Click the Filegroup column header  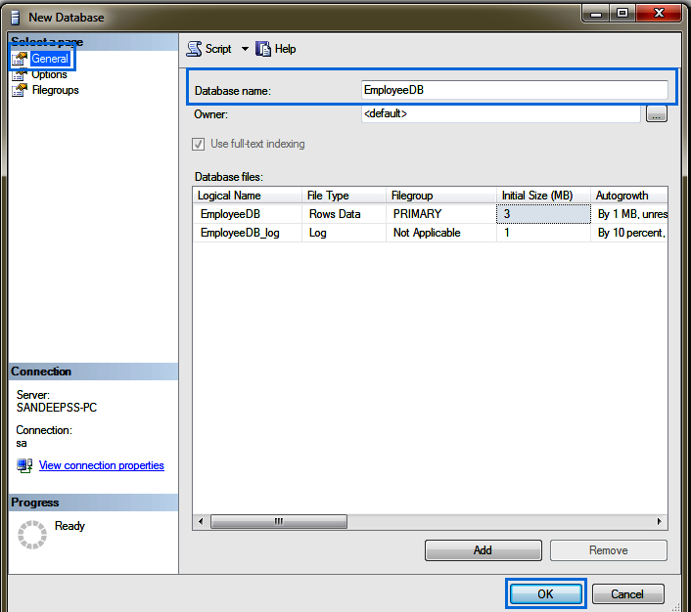pyautogui.click(x=440, y=196)
